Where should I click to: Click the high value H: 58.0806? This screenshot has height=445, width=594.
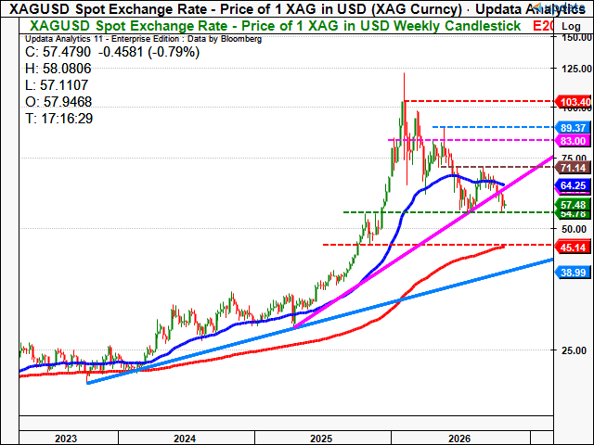tap(58, 69)
